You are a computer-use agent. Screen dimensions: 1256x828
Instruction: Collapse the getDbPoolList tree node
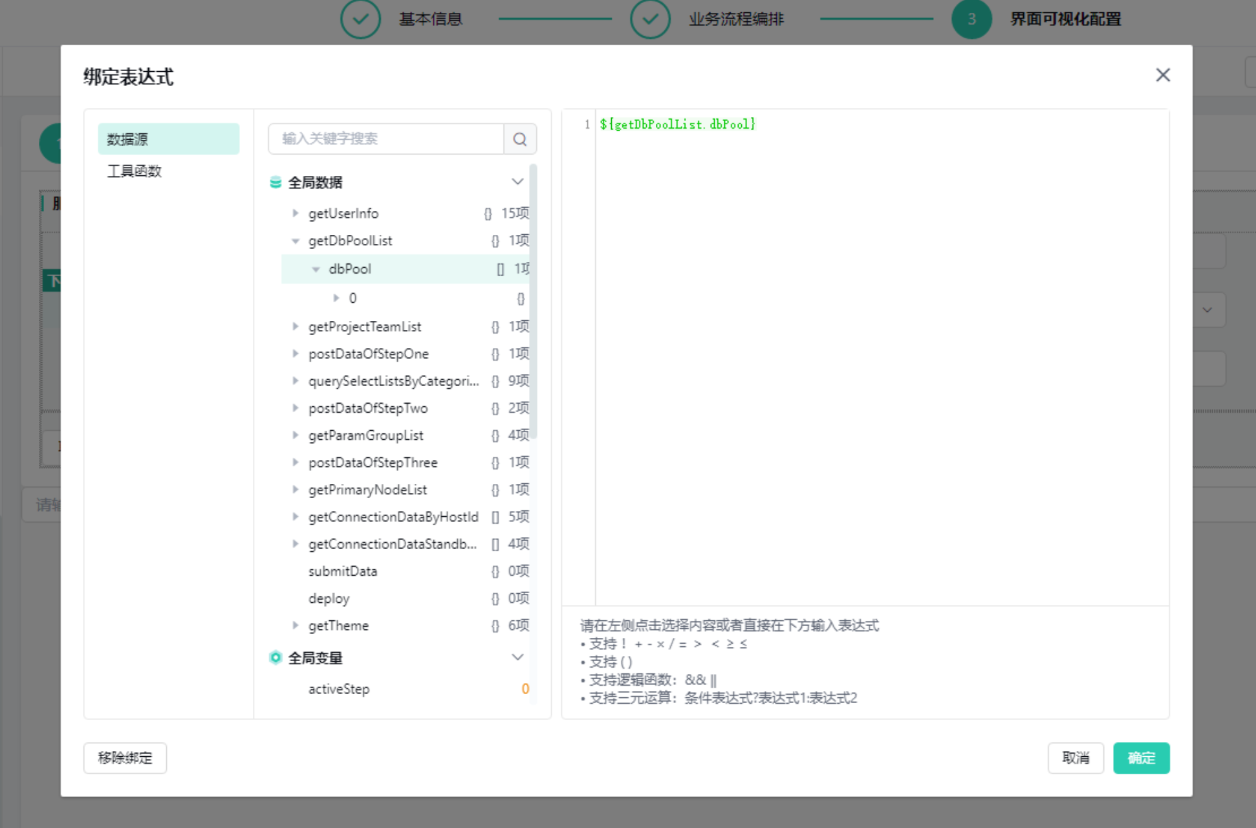pos(296,241)
